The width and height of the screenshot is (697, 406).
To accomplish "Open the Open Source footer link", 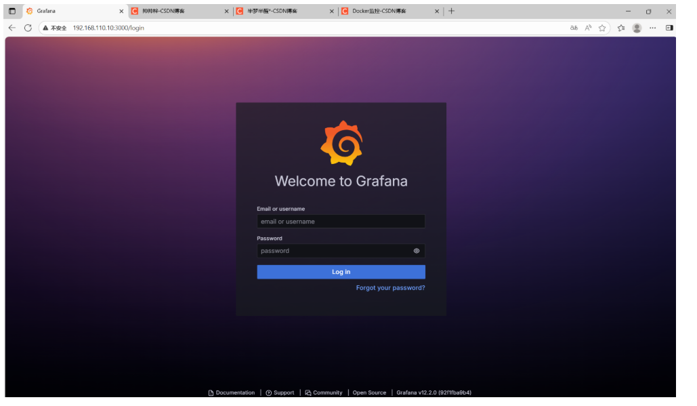I will 369,392.
